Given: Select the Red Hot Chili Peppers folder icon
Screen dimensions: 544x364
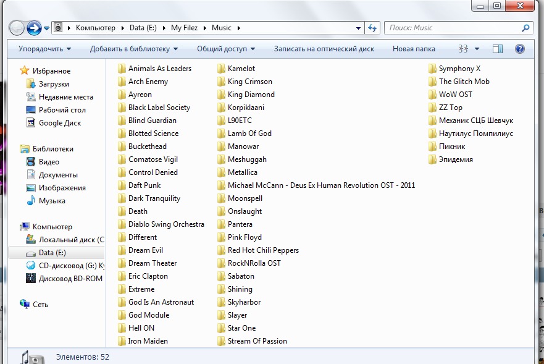Looking at the screenshot, I should point(221,250).
